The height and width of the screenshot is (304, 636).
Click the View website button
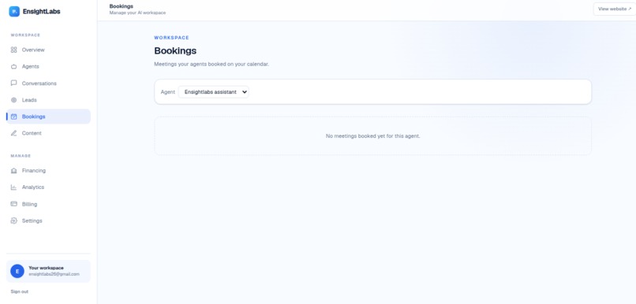point(615,9)
